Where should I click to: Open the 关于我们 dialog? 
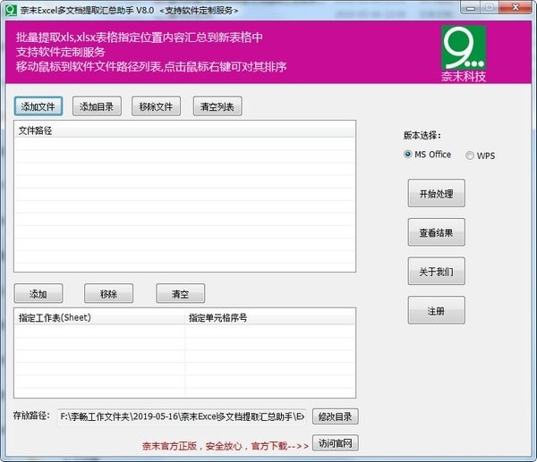tap(436, 272)
